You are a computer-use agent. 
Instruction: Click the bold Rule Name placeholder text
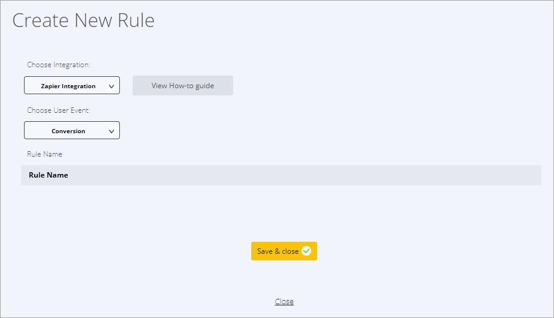coord(49,175)
